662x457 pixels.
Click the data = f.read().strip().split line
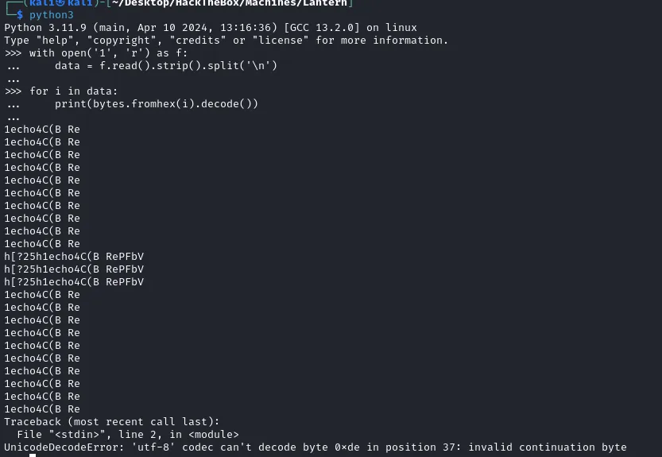point(166,66)
